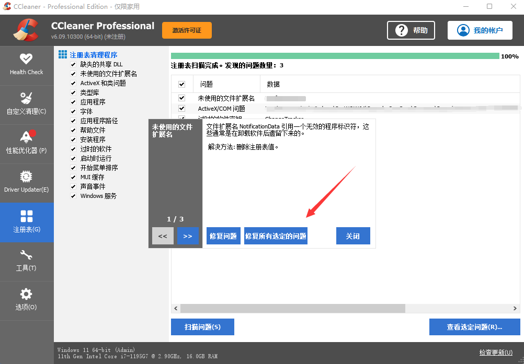Uncheck 缺失的共享 DLL checkbox
Image resolution: width=524 pixels, height=364 pixels.
point(73,64)
